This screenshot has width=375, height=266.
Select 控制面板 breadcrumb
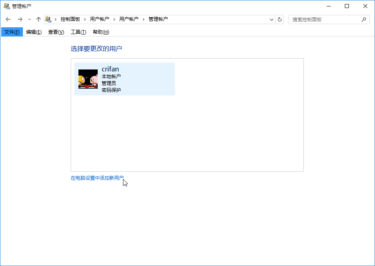pyautogui.click(x=70, y=19)
